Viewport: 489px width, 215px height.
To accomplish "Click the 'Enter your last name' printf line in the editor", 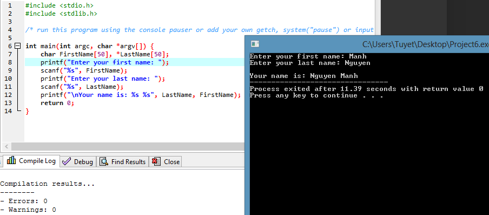I will tap(103, 79).
